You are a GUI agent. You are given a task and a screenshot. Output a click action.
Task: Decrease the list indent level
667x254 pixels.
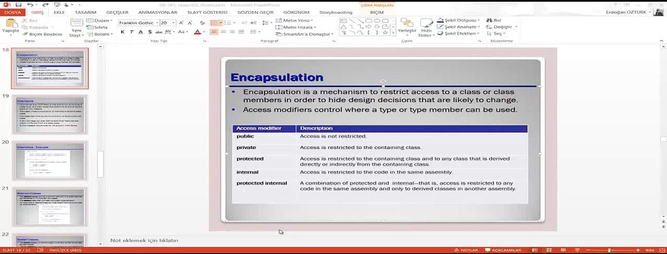tap(244, 23)
